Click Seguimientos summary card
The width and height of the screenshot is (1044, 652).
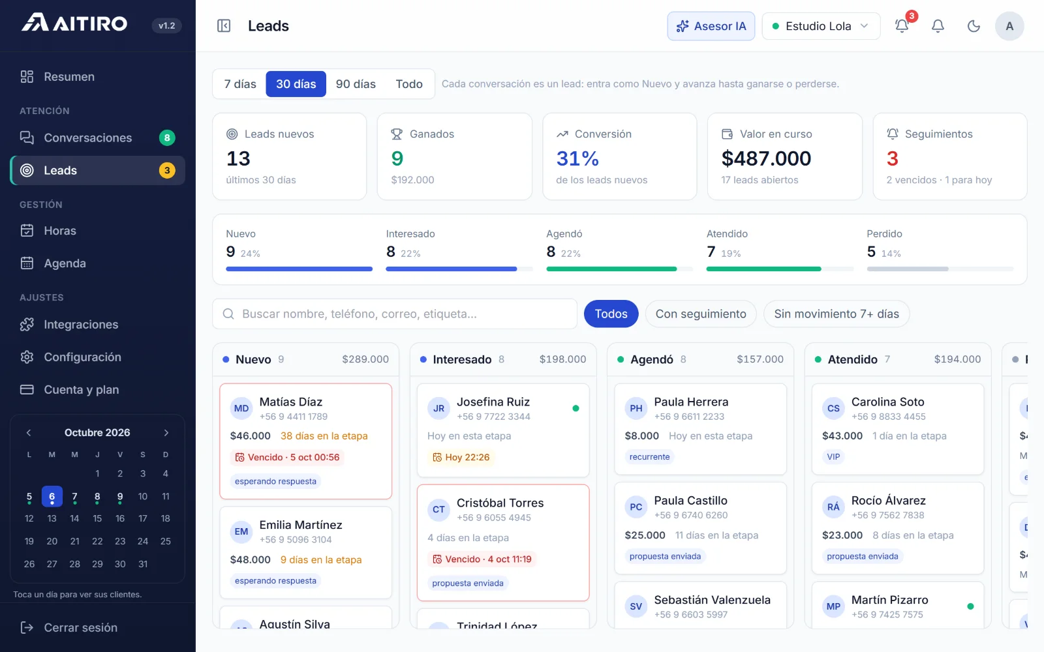click(x=950, y=156)
